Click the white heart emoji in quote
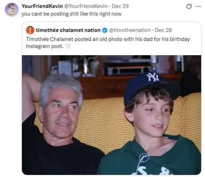This screenshot has width=205, height=177. point(68,46)
